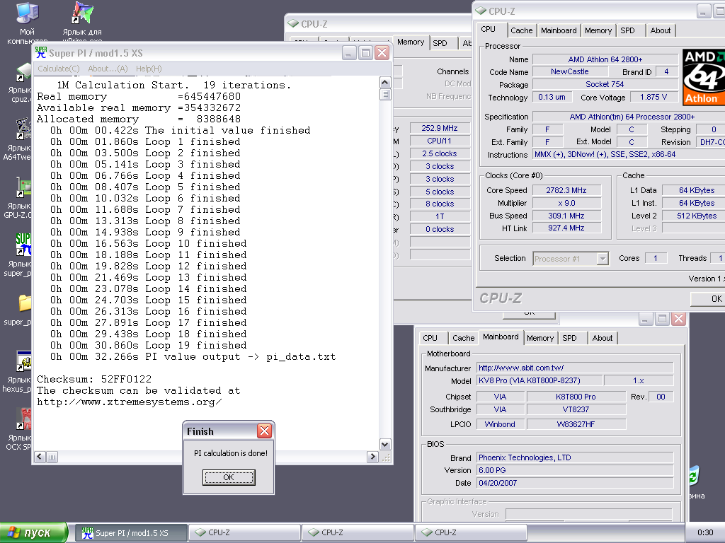Click the Super PI scroll left arrow

40,457
